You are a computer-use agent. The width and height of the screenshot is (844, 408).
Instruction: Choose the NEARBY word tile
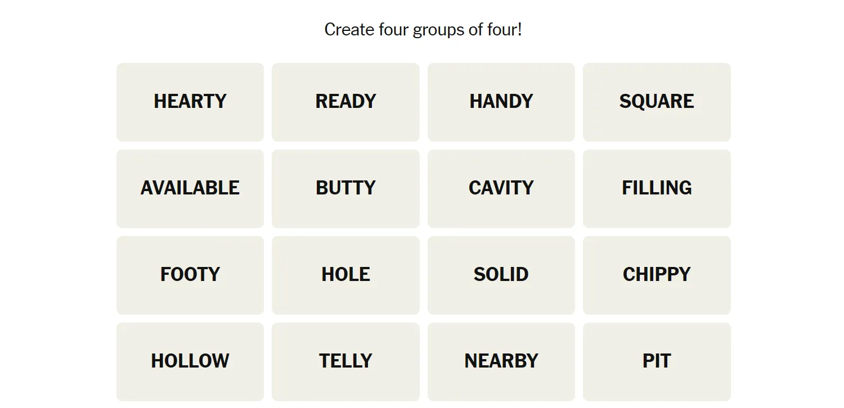[501, 362]
